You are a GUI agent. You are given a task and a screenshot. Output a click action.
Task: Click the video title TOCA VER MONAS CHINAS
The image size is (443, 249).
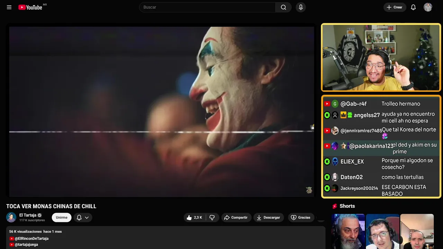pyautogui.click(x=51, y=206)
